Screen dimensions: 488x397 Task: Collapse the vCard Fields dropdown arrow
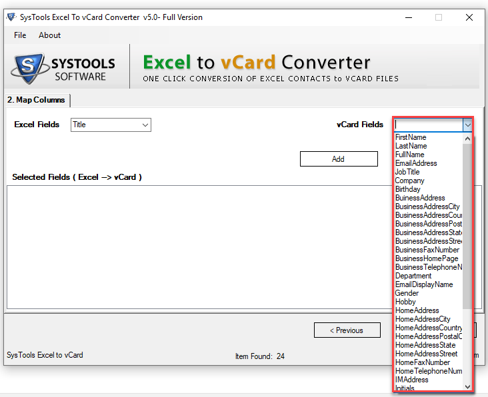pyautogui.click(x=467, y=125)
